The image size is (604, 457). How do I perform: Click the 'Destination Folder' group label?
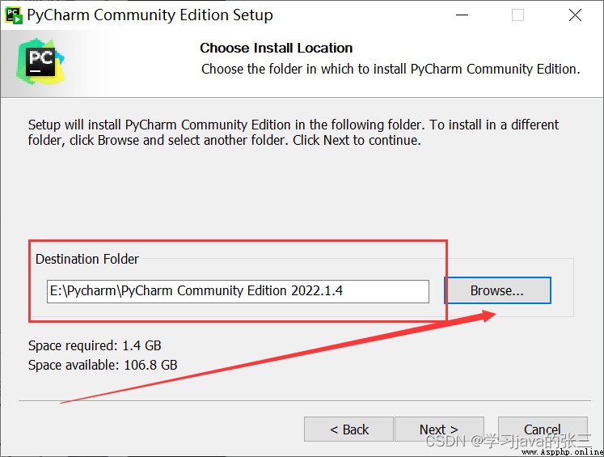pyautogui.click(x=87, y=259)
